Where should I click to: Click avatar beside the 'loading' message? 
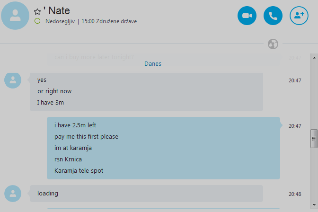tap(13, 193)
